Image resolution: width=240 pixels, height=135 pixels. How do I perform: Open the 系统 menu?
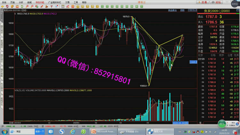pyautogui.click(x=4, y=2)
